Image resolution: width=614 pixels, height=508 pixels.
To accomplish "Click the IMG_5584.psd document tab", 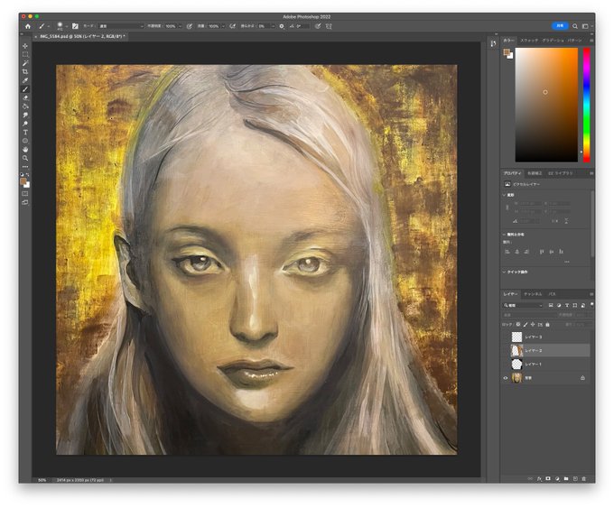I will point(82,36).
